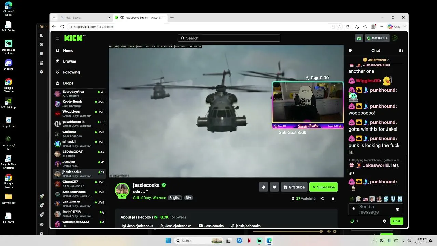Open user profile avatar in Kick header
Viewport: 437px width, 246px height.
click(x=395, y=38)
